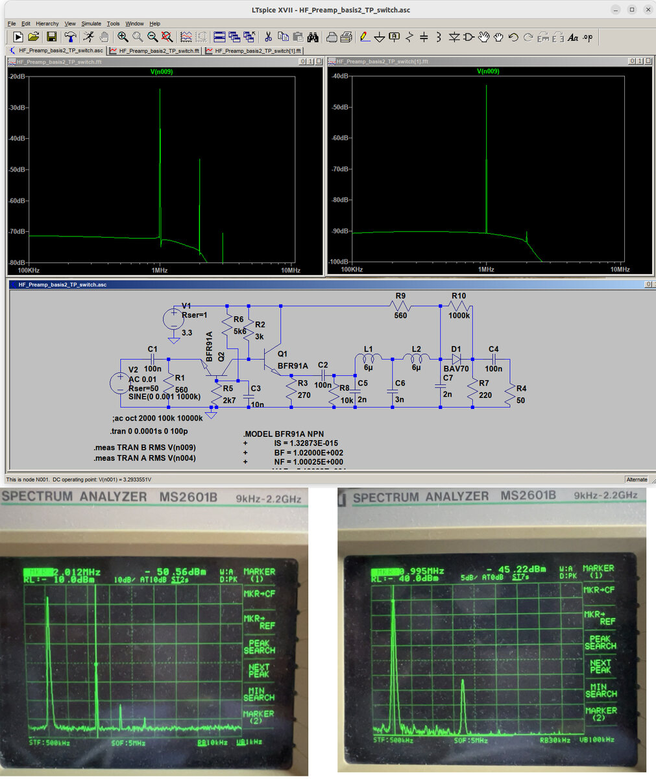Viewport: 656px width, 779px height.
Task: Click the Zoom Out magnifier icon
Action: (x=152, y=38)
